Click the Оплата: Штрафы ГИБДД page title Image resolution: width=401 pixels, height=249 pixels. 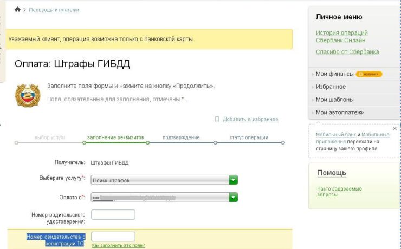[x=72, y=64]
